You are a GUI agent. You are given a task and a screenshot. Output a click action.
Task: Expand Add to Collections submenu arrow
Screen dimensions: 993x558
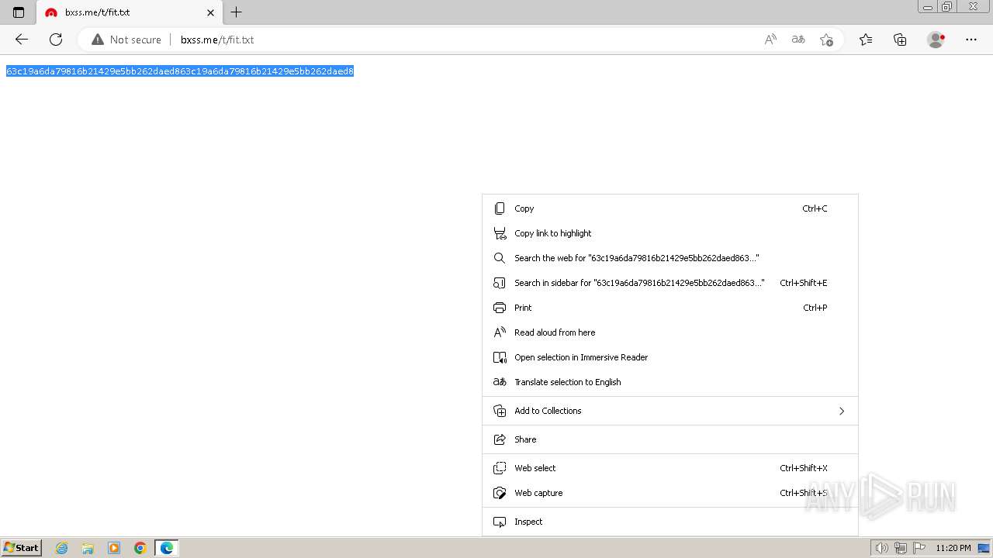point(842,411)
